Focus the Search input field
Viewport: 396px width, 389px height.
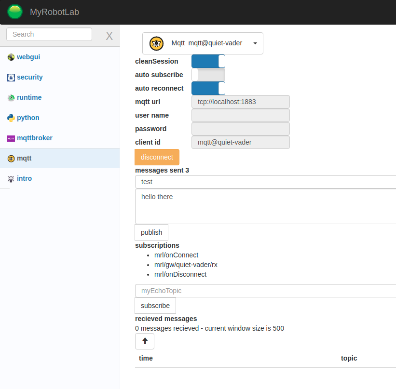[x=49, y=34]
